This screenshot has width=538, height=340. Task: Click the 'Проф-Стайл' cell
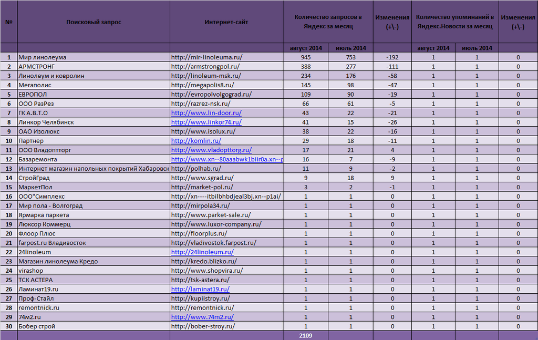click(x=94, y=298)
